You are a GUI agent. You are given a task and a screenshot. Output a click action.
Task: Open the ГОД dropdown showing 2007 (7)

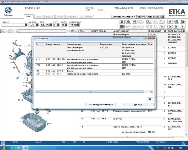click(x=50, y=25)
